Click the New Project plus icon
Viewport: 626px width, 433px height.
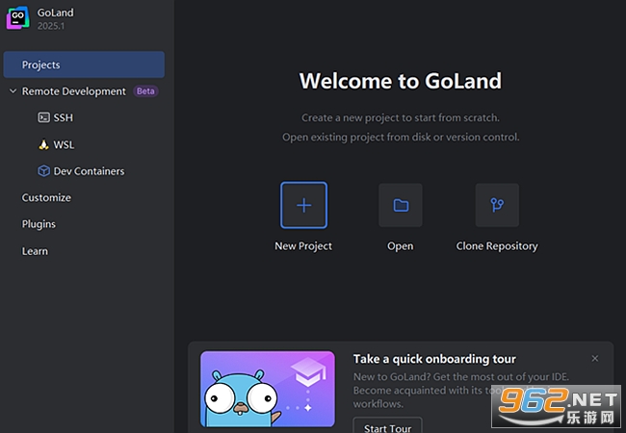[x=303, y=205]
